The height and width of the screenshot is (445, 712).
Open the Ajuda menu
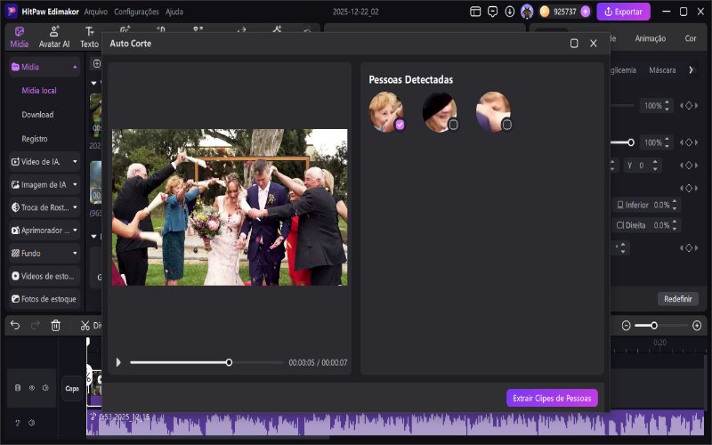coord(174,12)
